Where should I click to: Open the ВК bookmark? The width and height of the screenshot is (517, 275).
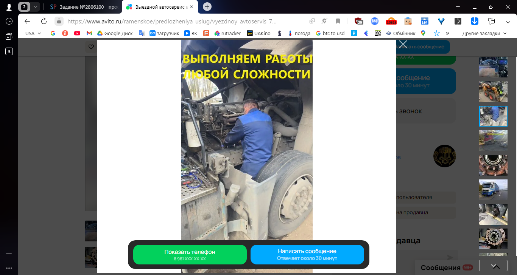[x=191, y=33]
